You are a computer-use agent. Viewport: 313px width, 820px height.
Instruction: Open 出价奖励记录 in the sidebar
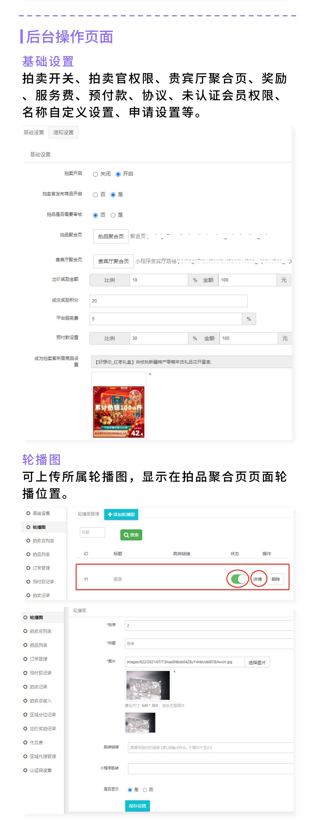[40, 729]
